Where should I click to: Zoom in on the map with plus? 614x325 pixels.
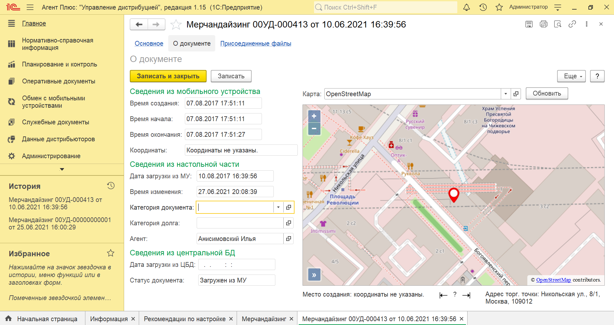[x=314, y=116]
